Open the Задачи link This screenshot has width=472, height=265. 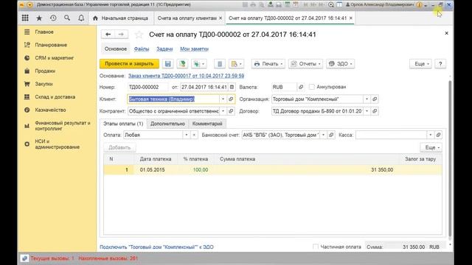(x=164, y=49)
